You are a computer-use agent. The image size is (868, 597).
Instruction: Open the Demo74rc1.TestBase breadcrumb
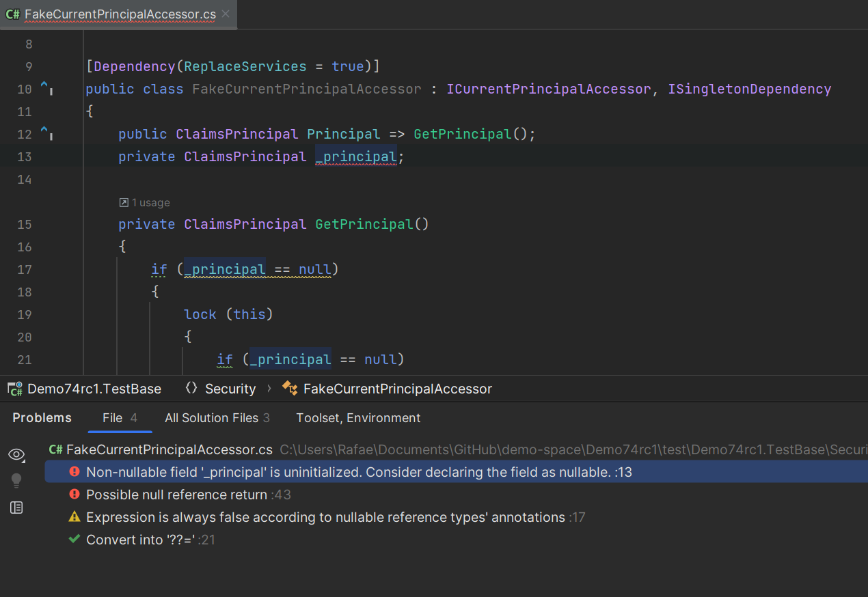tap(94, 389)
